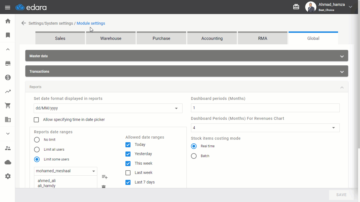Select ali_hamdy in users list
Image resolution: width=360 pixels, height=202 pixels.
47,186
